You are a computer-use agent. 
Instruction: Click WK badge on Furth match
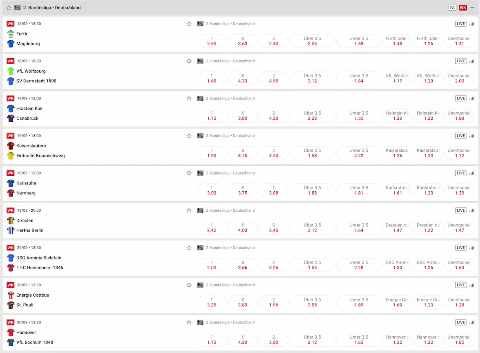10,24
